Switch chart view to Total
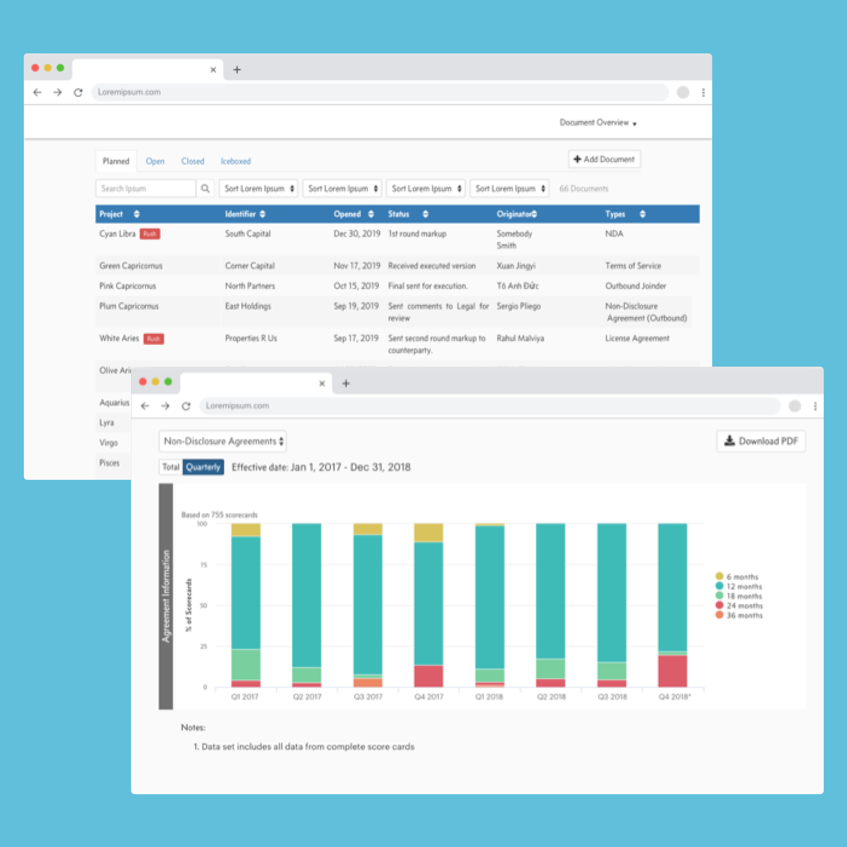 point(171,467)
